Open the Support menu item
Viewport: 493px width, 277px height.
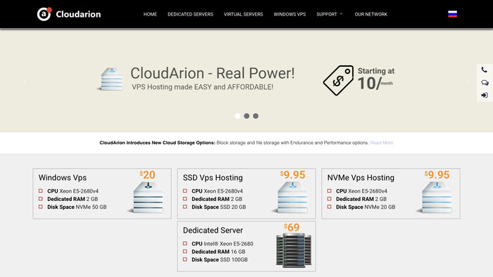[326, 14]
